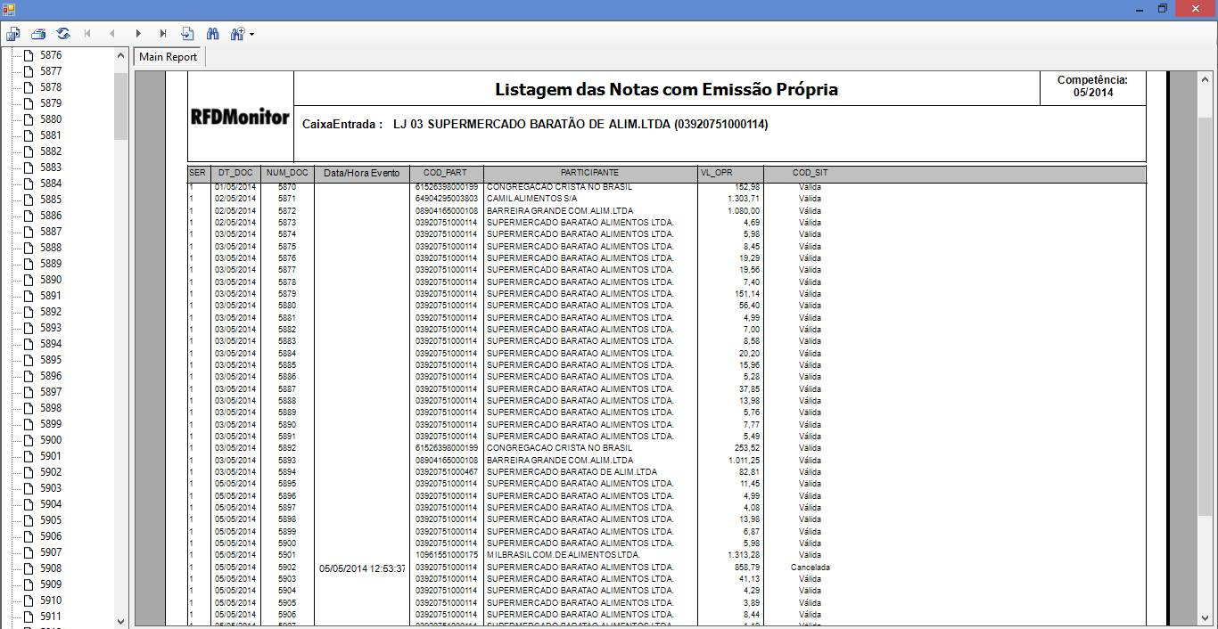Select group 5901 in the tree

point(51,456)
